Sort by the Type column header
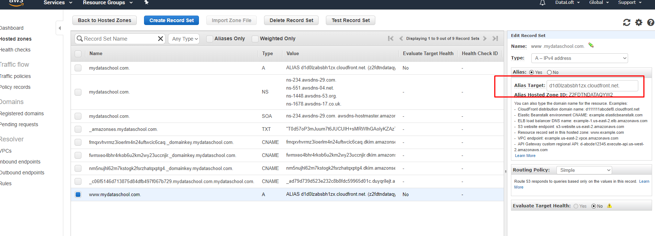 point(268,53)
